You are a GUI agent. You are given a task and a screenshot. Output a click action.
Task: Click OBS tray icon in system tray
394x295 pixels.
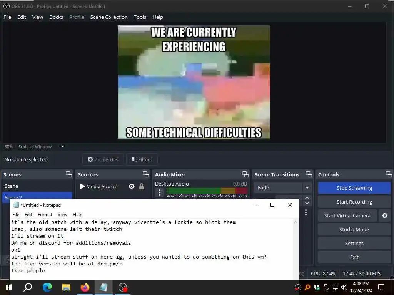tap(298, 287)
